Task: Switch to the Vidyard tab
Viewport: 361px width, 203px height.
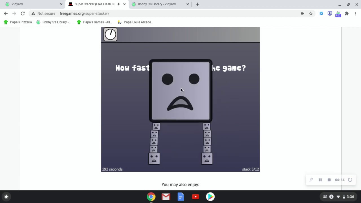Action: [32, 4]
